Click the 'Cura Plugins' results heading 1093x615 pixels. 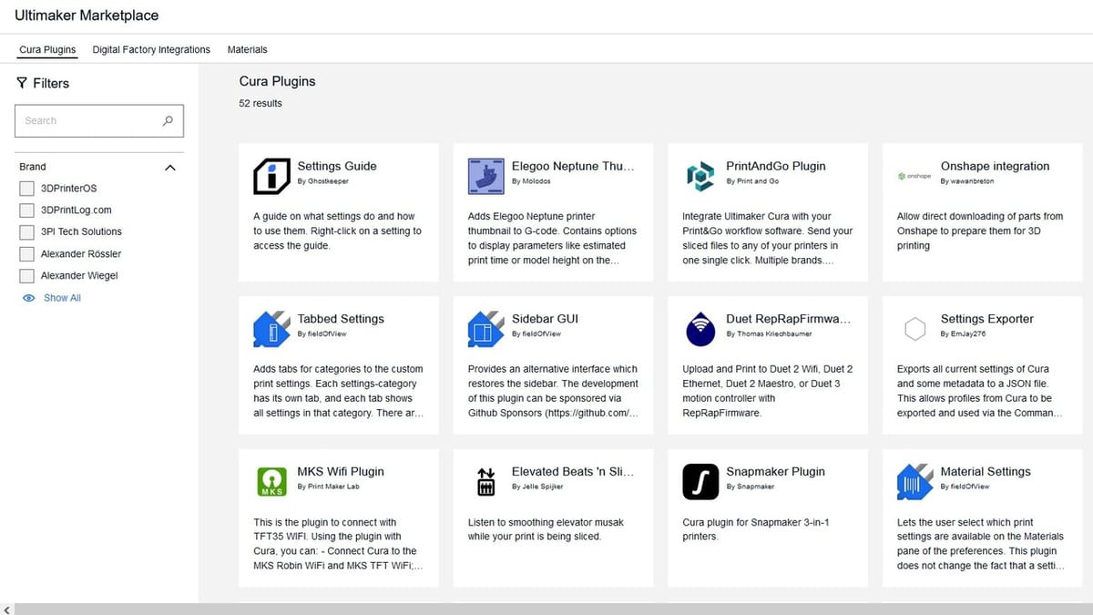278,81
